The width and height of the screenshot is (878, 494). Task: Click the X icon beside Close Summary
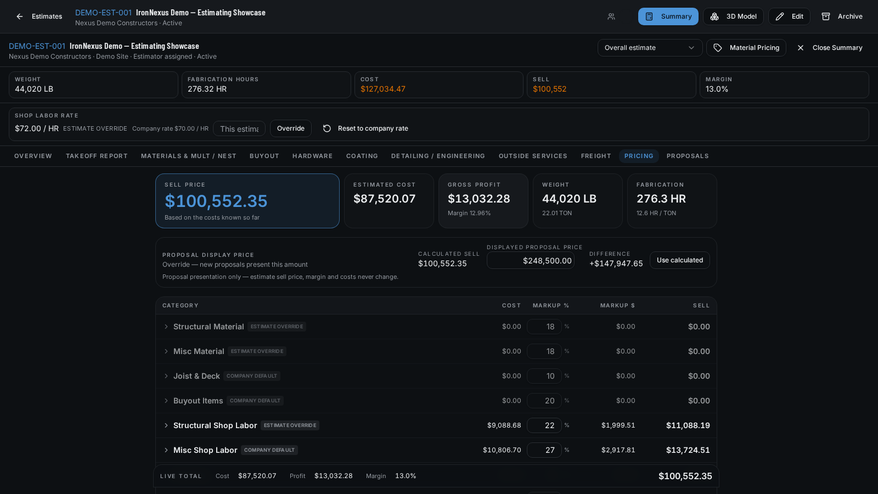click(801, 48)
